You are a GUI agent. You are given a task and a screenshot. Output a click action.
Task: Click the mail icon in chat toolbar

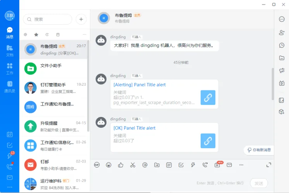click(229, 165)
